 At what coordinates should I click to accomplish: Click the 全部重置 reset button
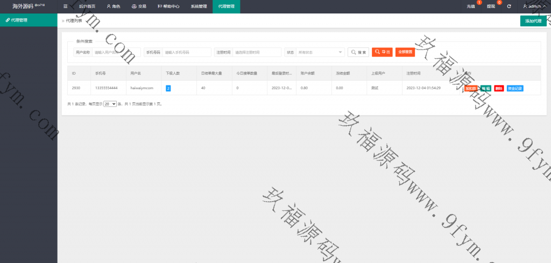pyautogui.click(x=405, y=52)
